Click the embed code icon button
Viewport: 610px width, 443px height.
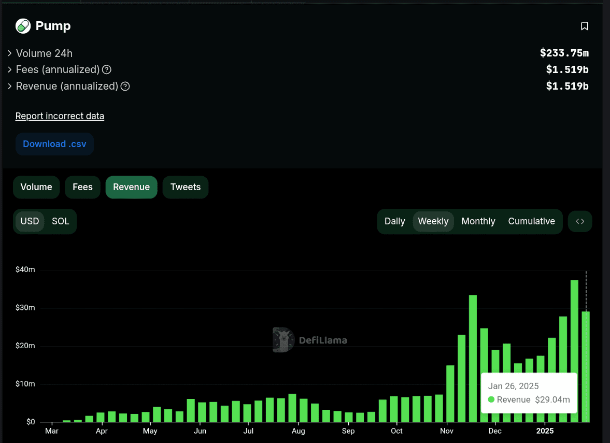click(580, 221)
